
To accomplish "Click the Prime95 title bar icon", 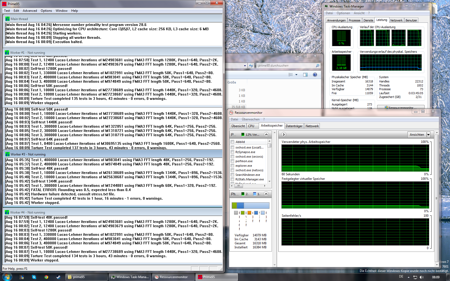I will tap(4, 4).
